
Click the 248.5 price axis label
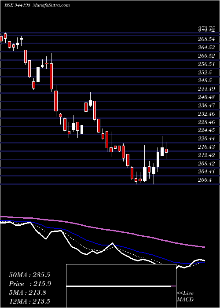(205, 81)
